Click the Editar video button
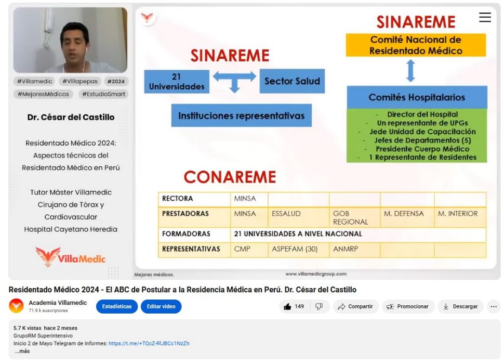 (161, 306)
